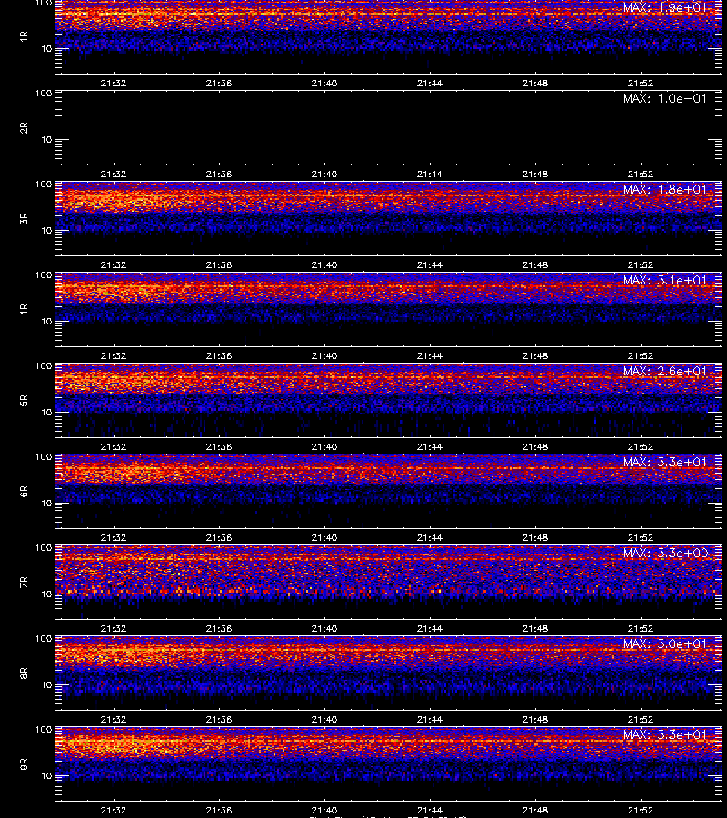Click the 10 y-axis label of the 3R panel
Viewport: 727px width, 818px height.
[x=46, y=230]
